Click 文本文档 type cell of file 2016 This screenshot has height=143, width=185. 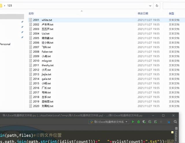174,88
